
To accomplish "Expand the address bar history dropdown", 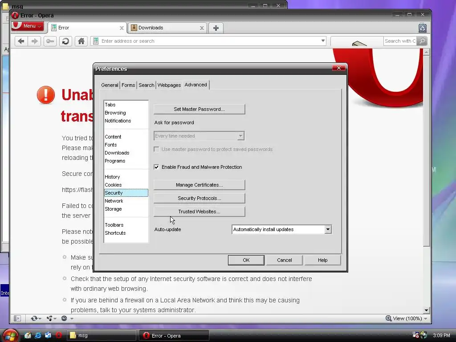I will click(323, 41).
